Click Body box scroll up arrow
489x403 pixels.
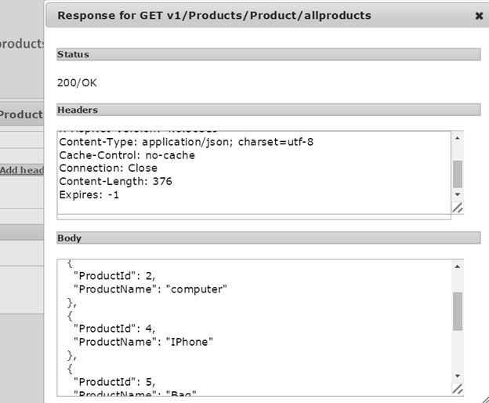pos(458,267)
